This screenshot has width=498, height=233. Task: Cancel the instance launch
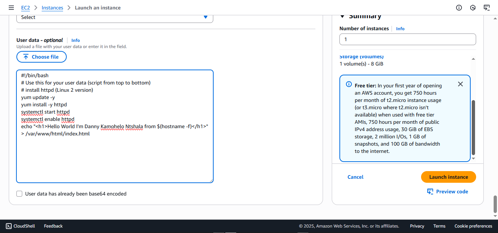[355, 177]
